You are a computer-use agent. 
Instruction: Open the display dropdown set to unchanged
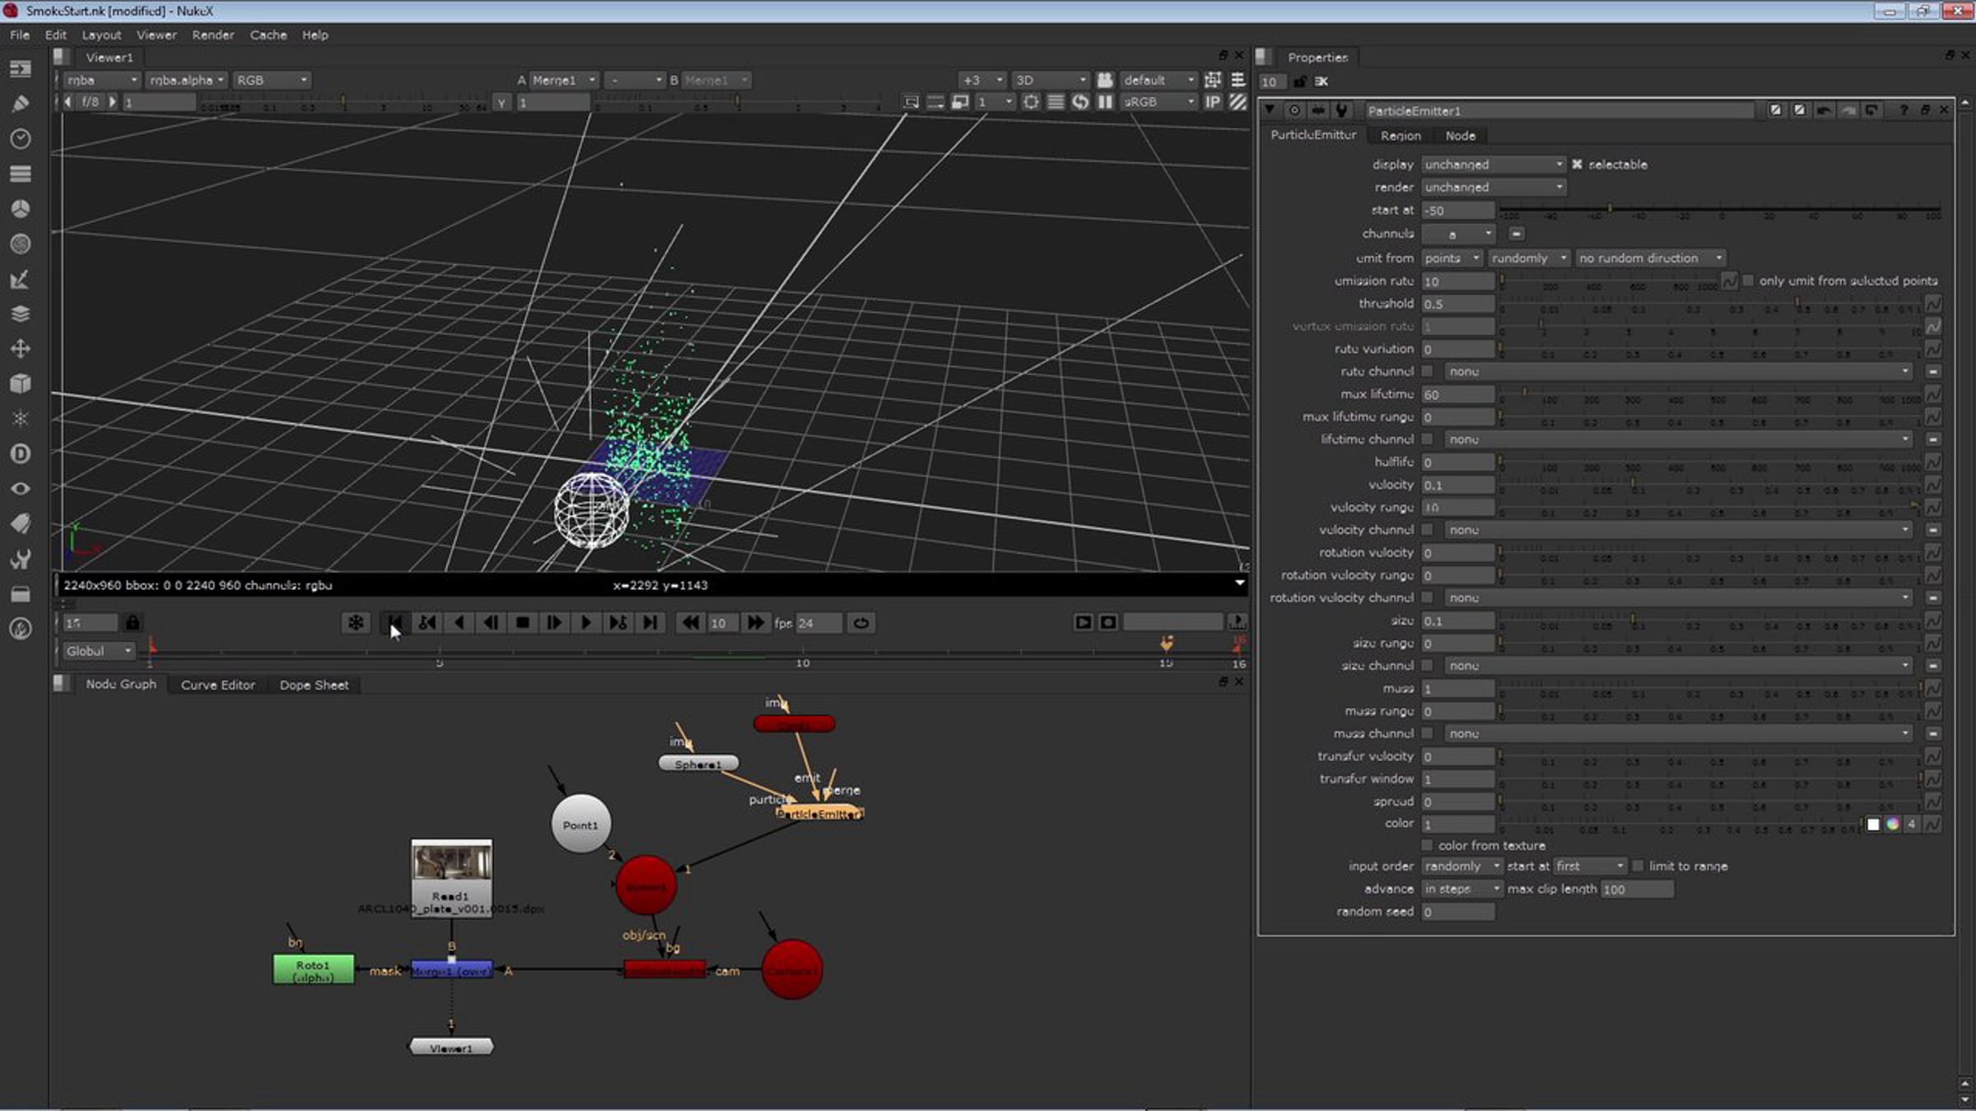[1493, 165]
